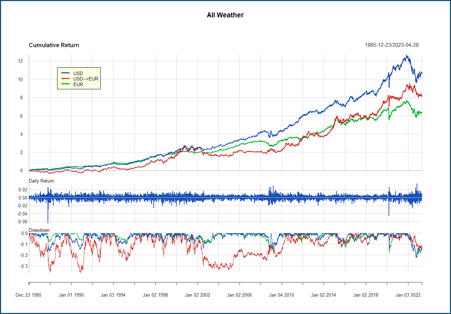Click the "All Weather" chart title
The image size is (451, 314).
(x=225, y=15)
